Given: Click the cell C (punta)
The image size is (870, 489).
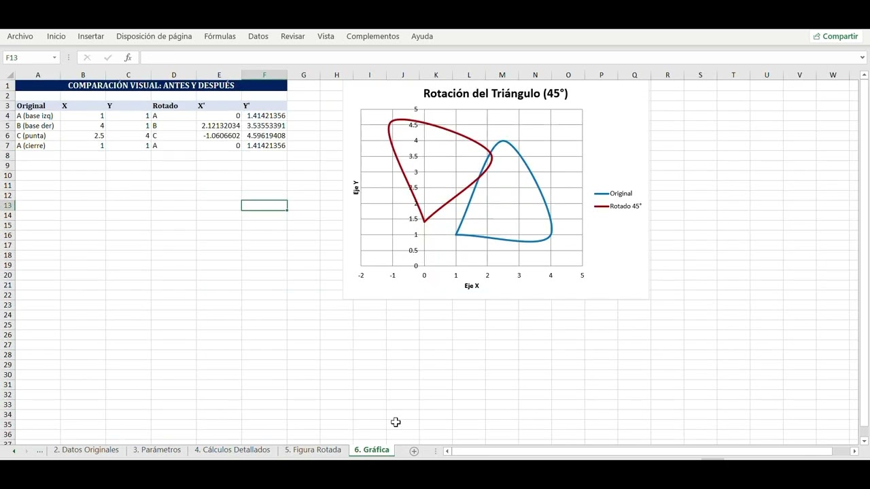Looking at the screenshot, I should (x=37, y=136).
